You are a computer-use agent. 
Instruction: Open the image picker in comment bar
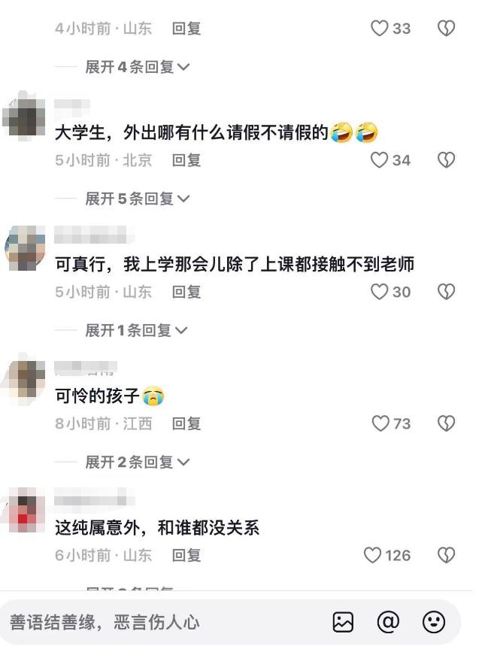click(343, 622)
